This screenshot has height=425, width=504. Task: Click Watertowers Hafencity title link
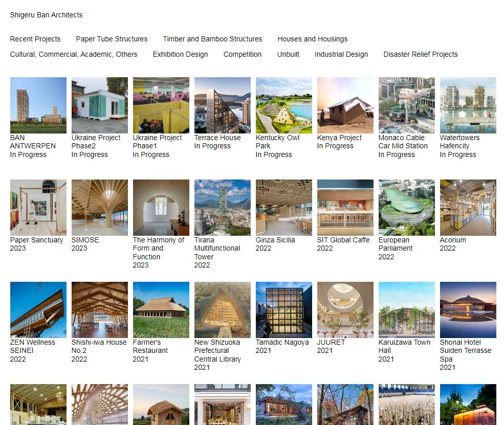(459, 142)
